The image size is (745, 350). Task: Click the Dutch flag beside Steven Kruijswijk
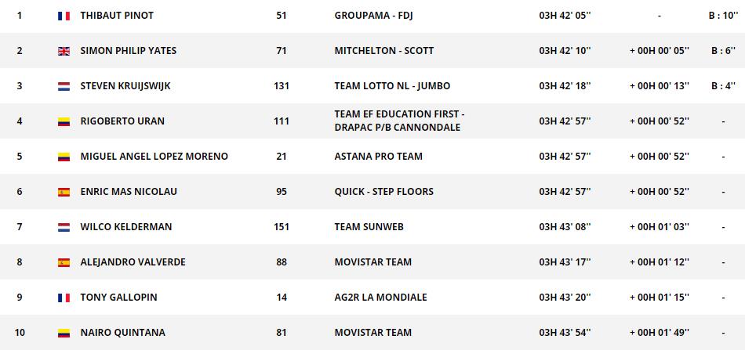tap(64, 86)
